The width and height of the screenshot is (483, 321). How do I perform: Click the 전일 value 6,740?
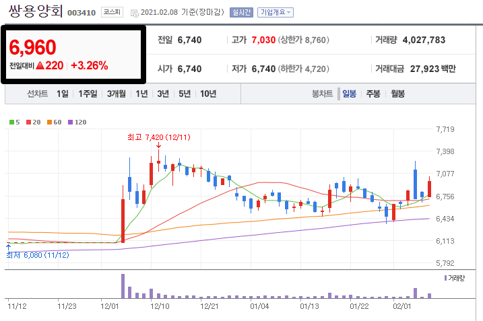tap(189, 40)
